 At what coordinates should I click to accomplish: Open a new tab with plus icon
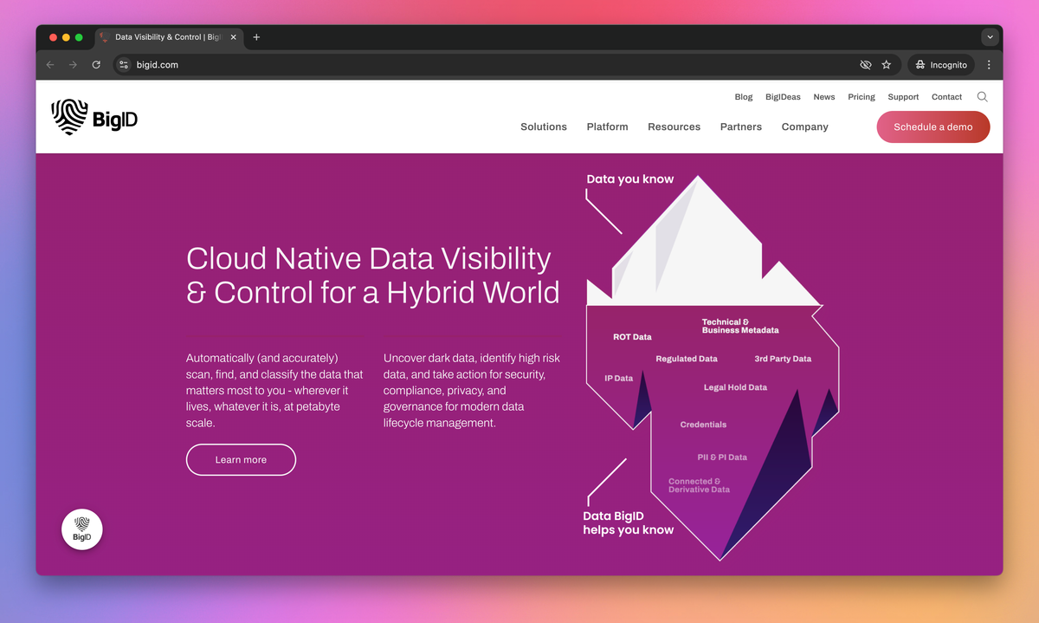[x=256, y=37]
